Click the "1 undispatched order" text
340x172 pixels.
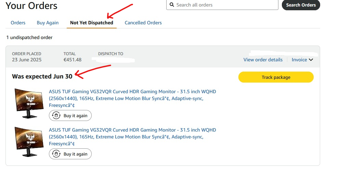(29, 38)
